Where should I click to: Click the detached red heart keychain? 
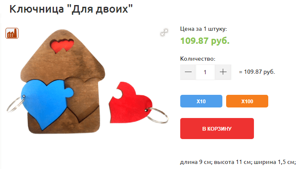(130, 103)
